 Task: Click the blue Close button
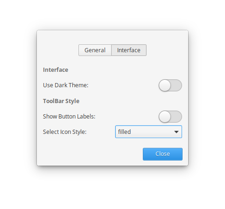(162, 154)
